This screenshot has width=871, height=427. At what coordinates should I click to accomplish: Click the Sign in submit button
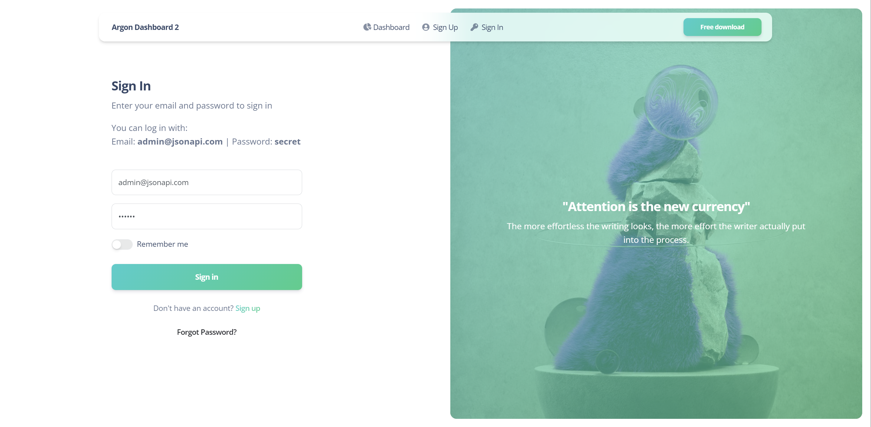point(207,276)
